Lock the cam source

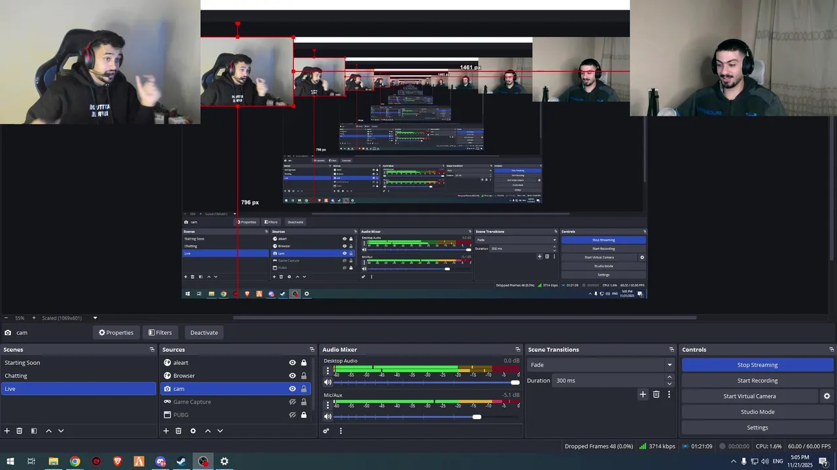tap(303, 389)
